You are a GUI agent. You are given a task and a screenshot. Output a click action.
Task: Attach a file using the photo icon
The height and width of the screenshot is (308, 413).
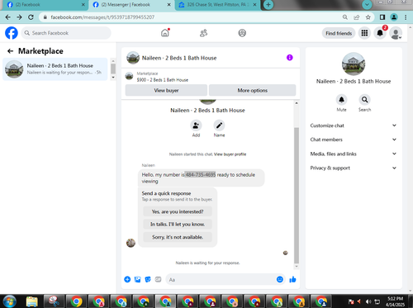137,279
